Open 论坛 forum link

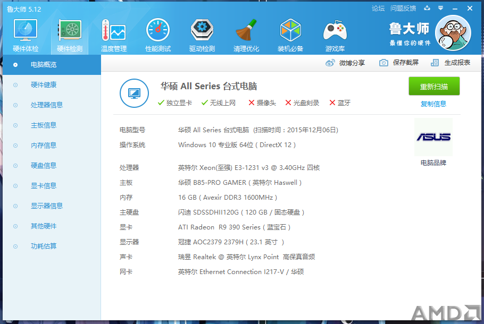378,8
